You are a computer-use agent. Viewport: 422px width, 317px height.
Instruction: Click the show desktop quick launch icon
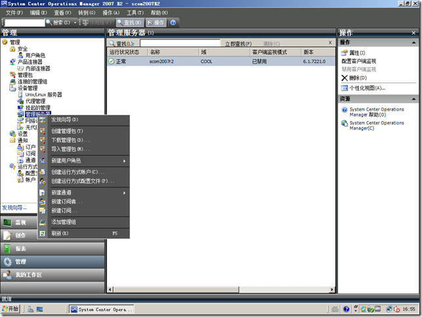coord(40,309)
